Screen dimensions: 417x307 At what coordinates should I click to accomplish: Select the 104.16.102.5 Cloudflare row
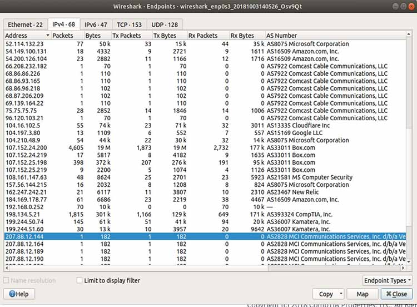[205, 126]
